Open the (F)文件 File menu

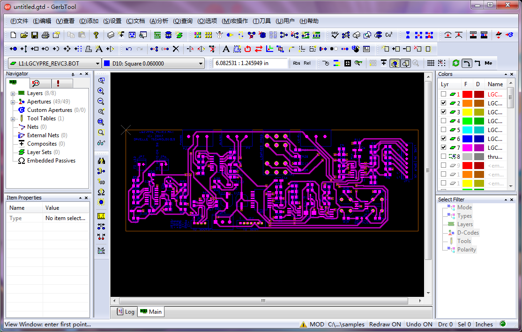click(19, 21)
